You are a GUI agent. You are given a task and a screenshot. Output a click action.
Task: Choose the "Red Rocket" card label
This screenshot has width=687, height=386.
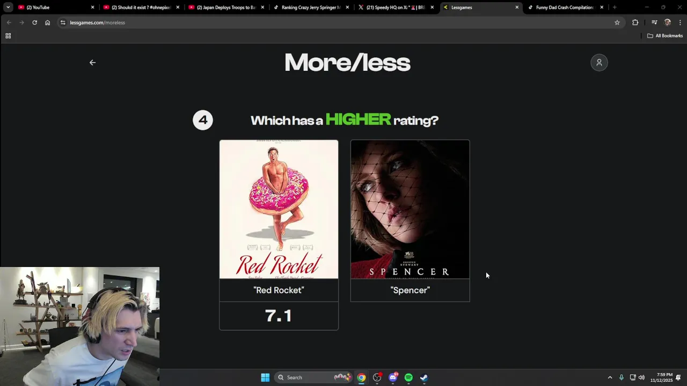coord(279,291)
